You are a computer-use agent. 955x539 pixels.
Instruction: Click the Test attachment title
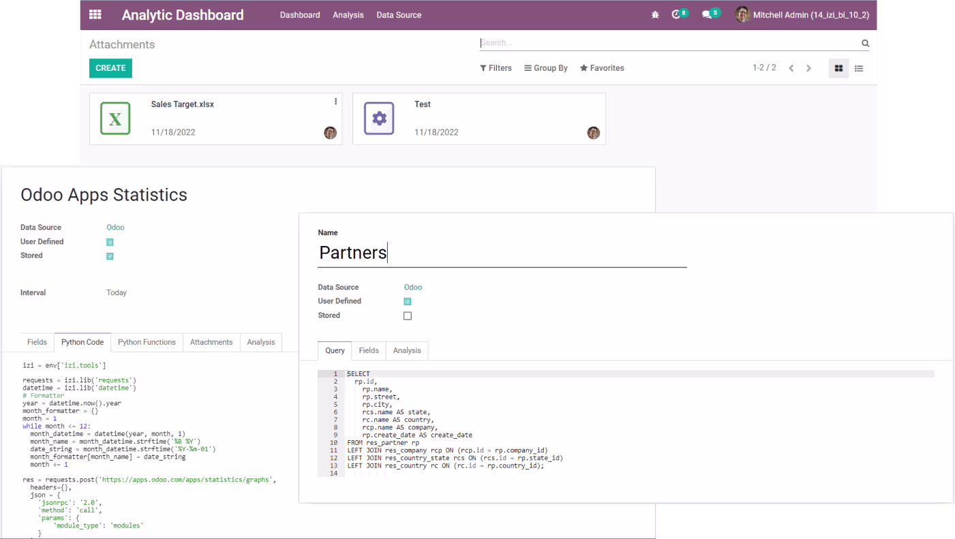pos(423,104)
